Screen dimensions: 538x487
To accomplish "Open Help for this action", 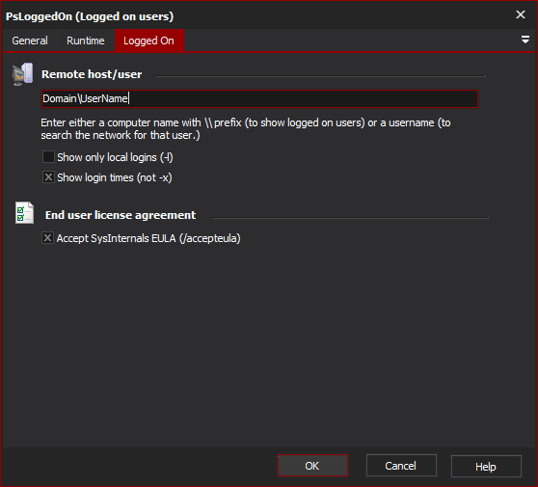I will [x=486, y=467].
